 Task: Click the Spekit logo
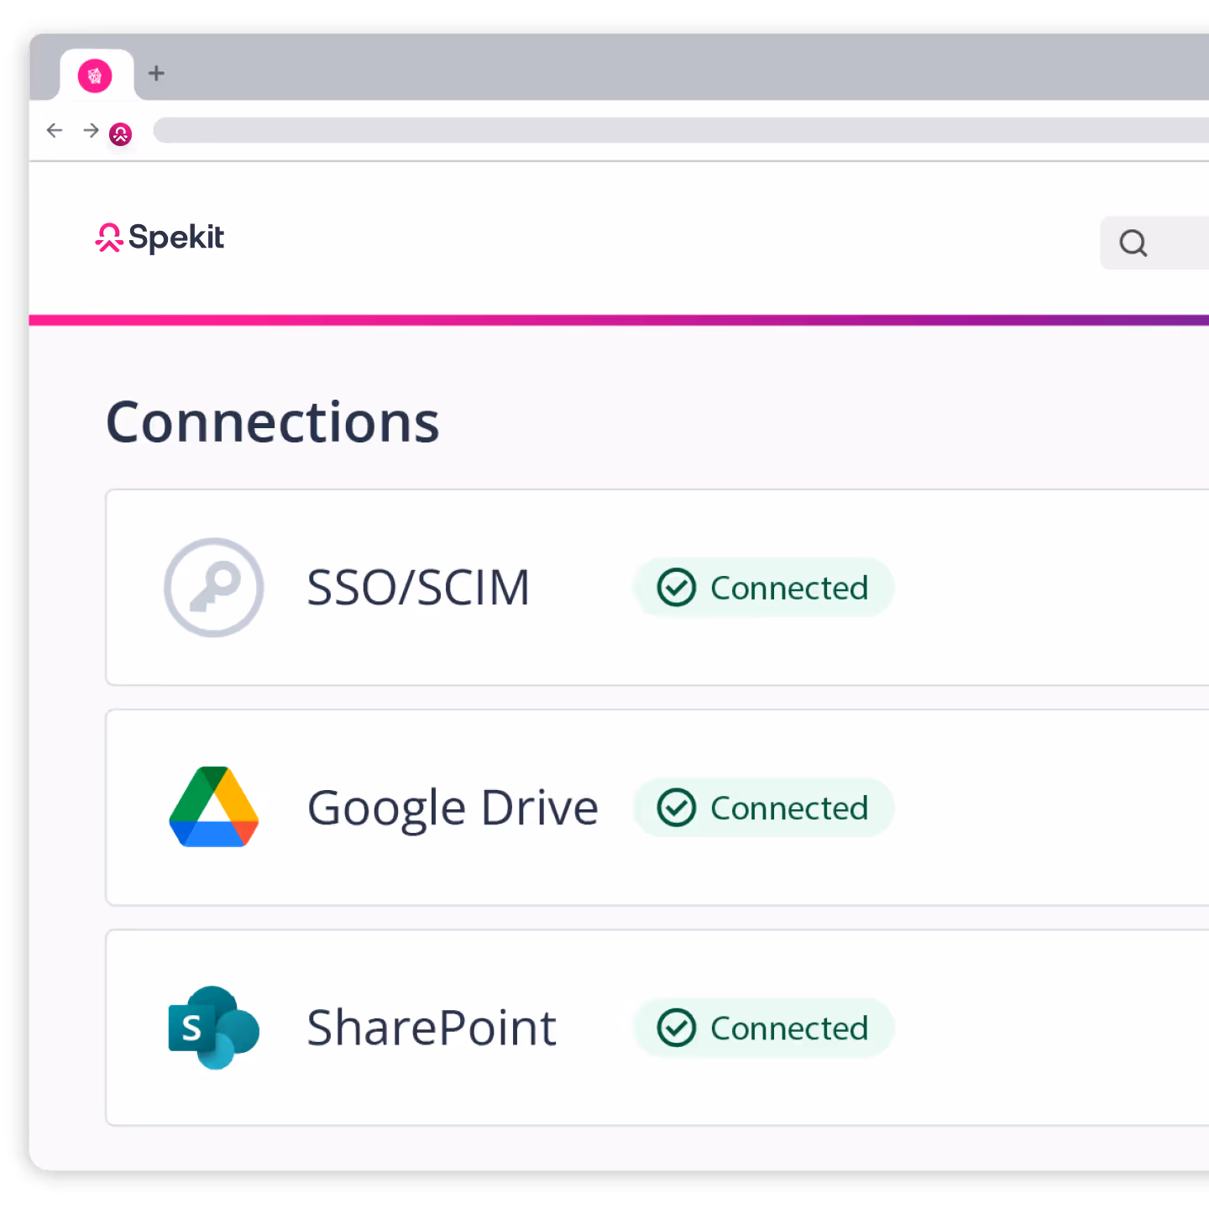coord(160,238)
